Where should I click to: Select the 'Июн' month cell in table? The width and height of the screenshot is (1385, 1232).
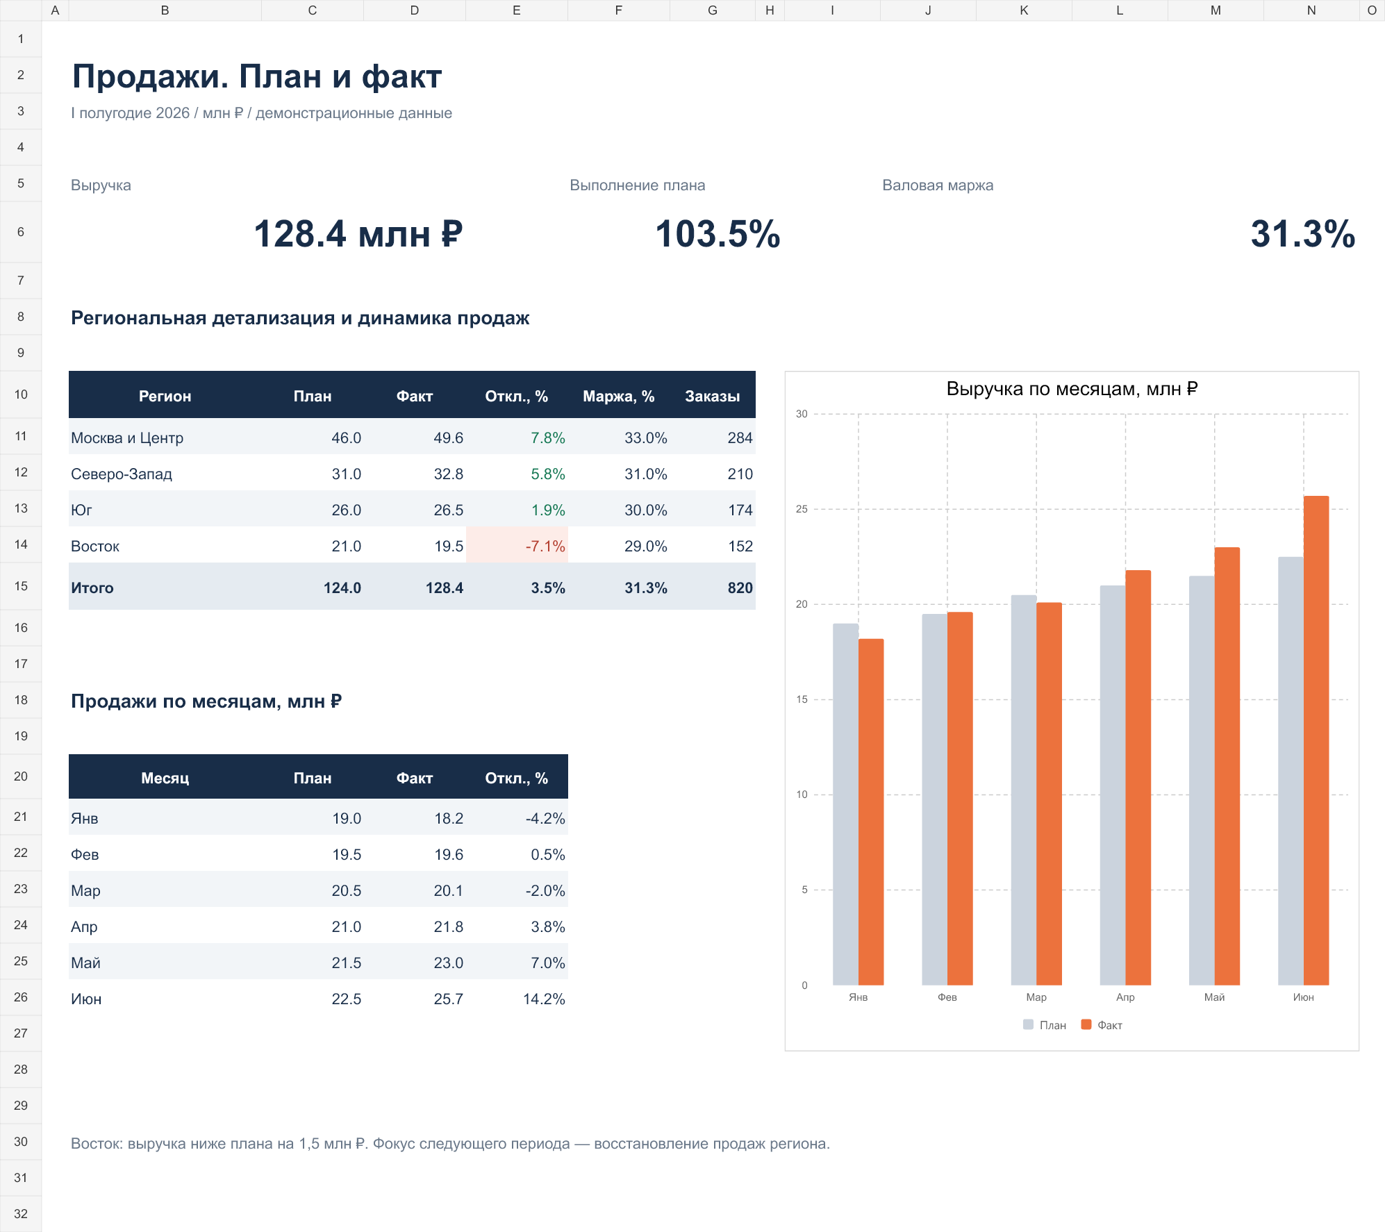[x=165, y=999]
